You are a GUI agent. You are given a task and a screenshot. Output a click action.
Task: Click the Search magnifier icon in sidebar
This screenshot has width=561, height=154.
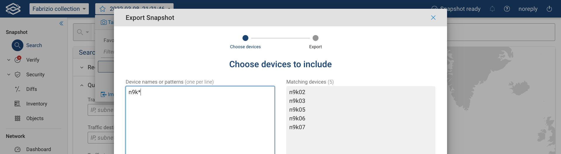pos(18,45)
